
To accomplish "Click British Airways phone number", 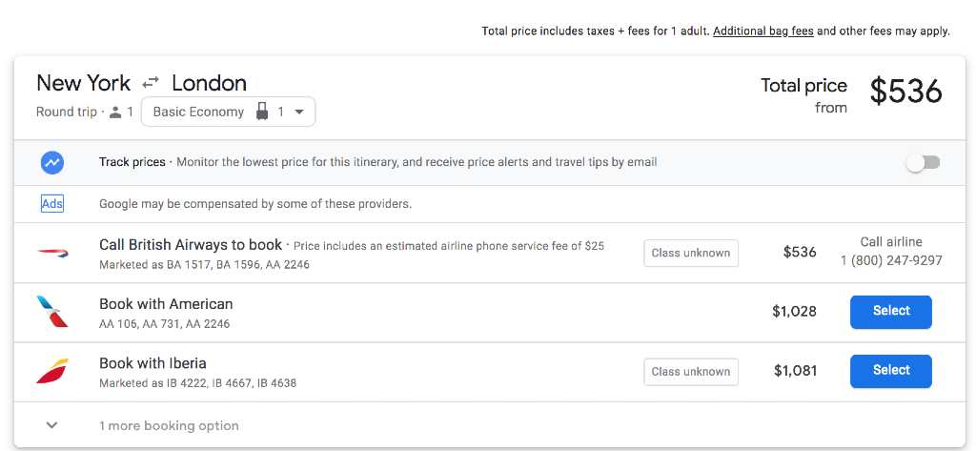I will click(891, 260).
